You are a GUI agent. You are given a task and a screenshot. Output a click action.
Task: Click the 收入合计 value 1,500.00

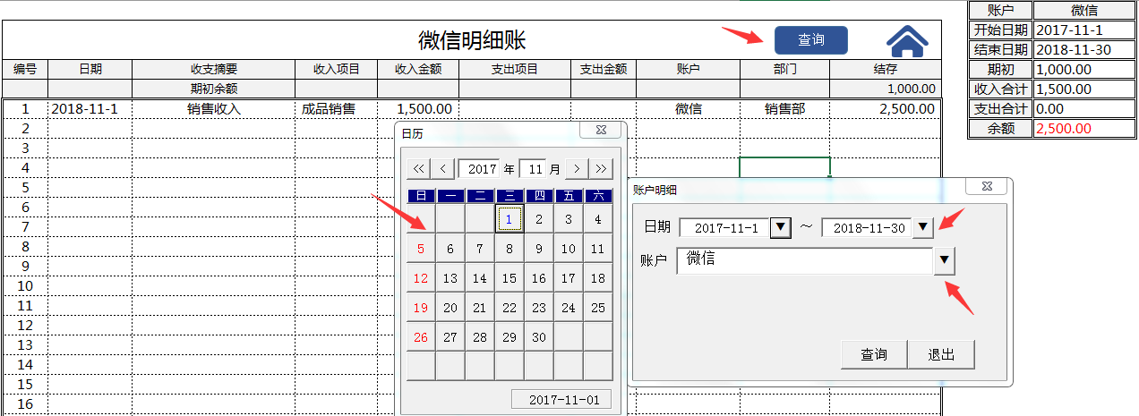[1083, 89]
